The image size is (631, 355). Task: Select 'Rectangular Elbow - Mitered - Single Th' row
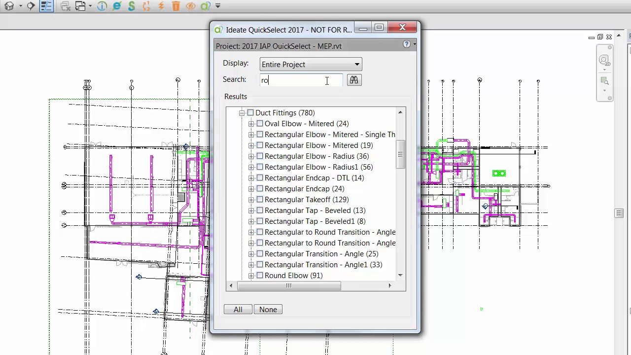tap(330, 135)
